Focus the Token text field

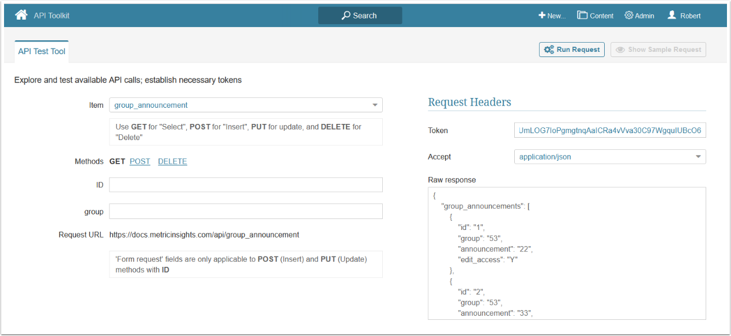click(609, 130)
